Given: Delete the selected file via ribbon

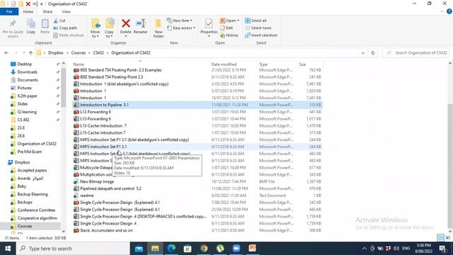Looking at the screenshot, I should [x=126, y=27].
